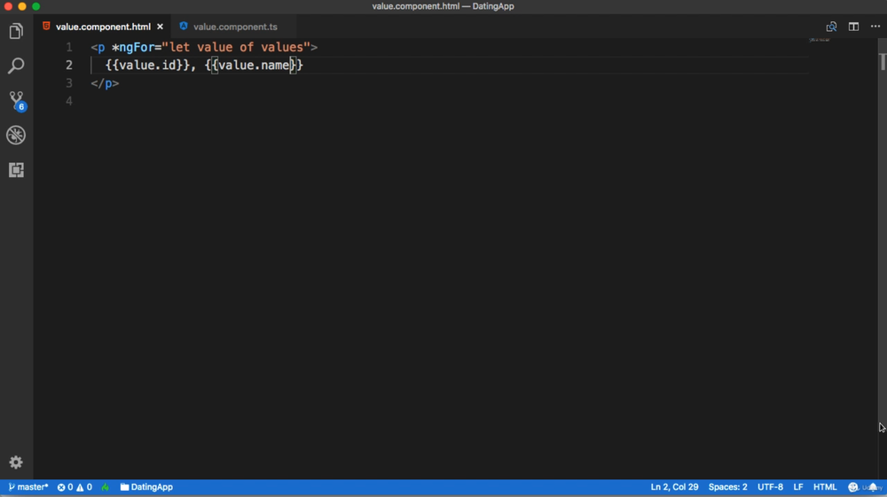The image size is (887, 497).
Task: Click the green flame status icon
Action: coord(106,487)
